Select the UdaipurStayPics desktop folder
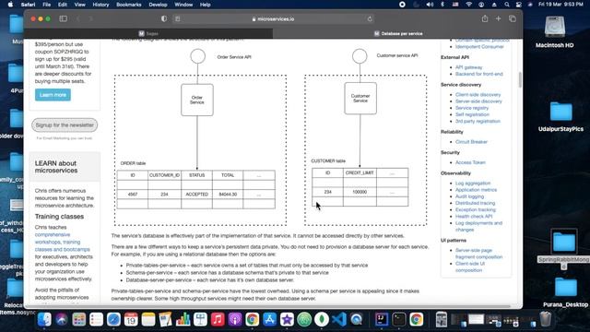The height and width of the screenshot is (332, 590). point(560,117)
